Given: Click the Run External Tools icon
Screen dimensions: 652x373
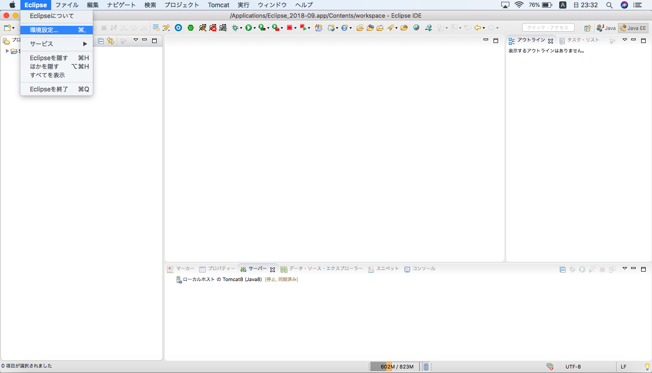Looking at the screenshot, I should click(275, 28).
